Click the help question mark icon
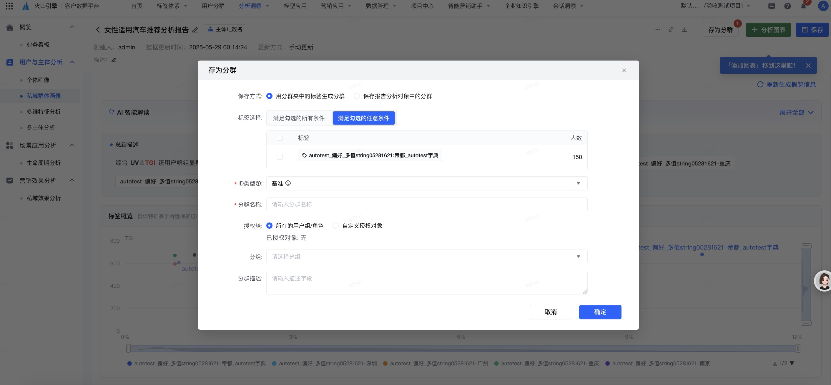This screenshot has width=831, height=385. pyautogui.click(x=787, y=6)
